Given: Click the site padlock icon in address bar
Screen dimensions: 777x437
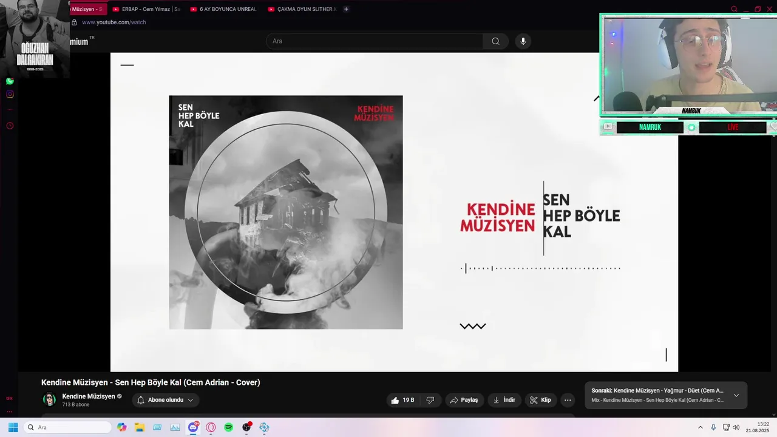Looking at the screenshot, I should pos(74,22).
